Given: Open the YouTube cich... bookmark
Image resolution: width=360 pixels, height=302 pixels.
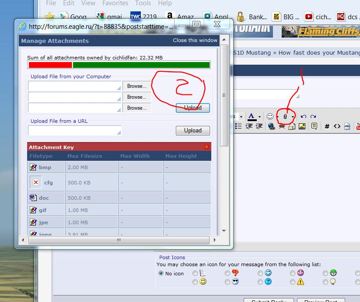Looking at the screenshot, I should coord(318,17).
